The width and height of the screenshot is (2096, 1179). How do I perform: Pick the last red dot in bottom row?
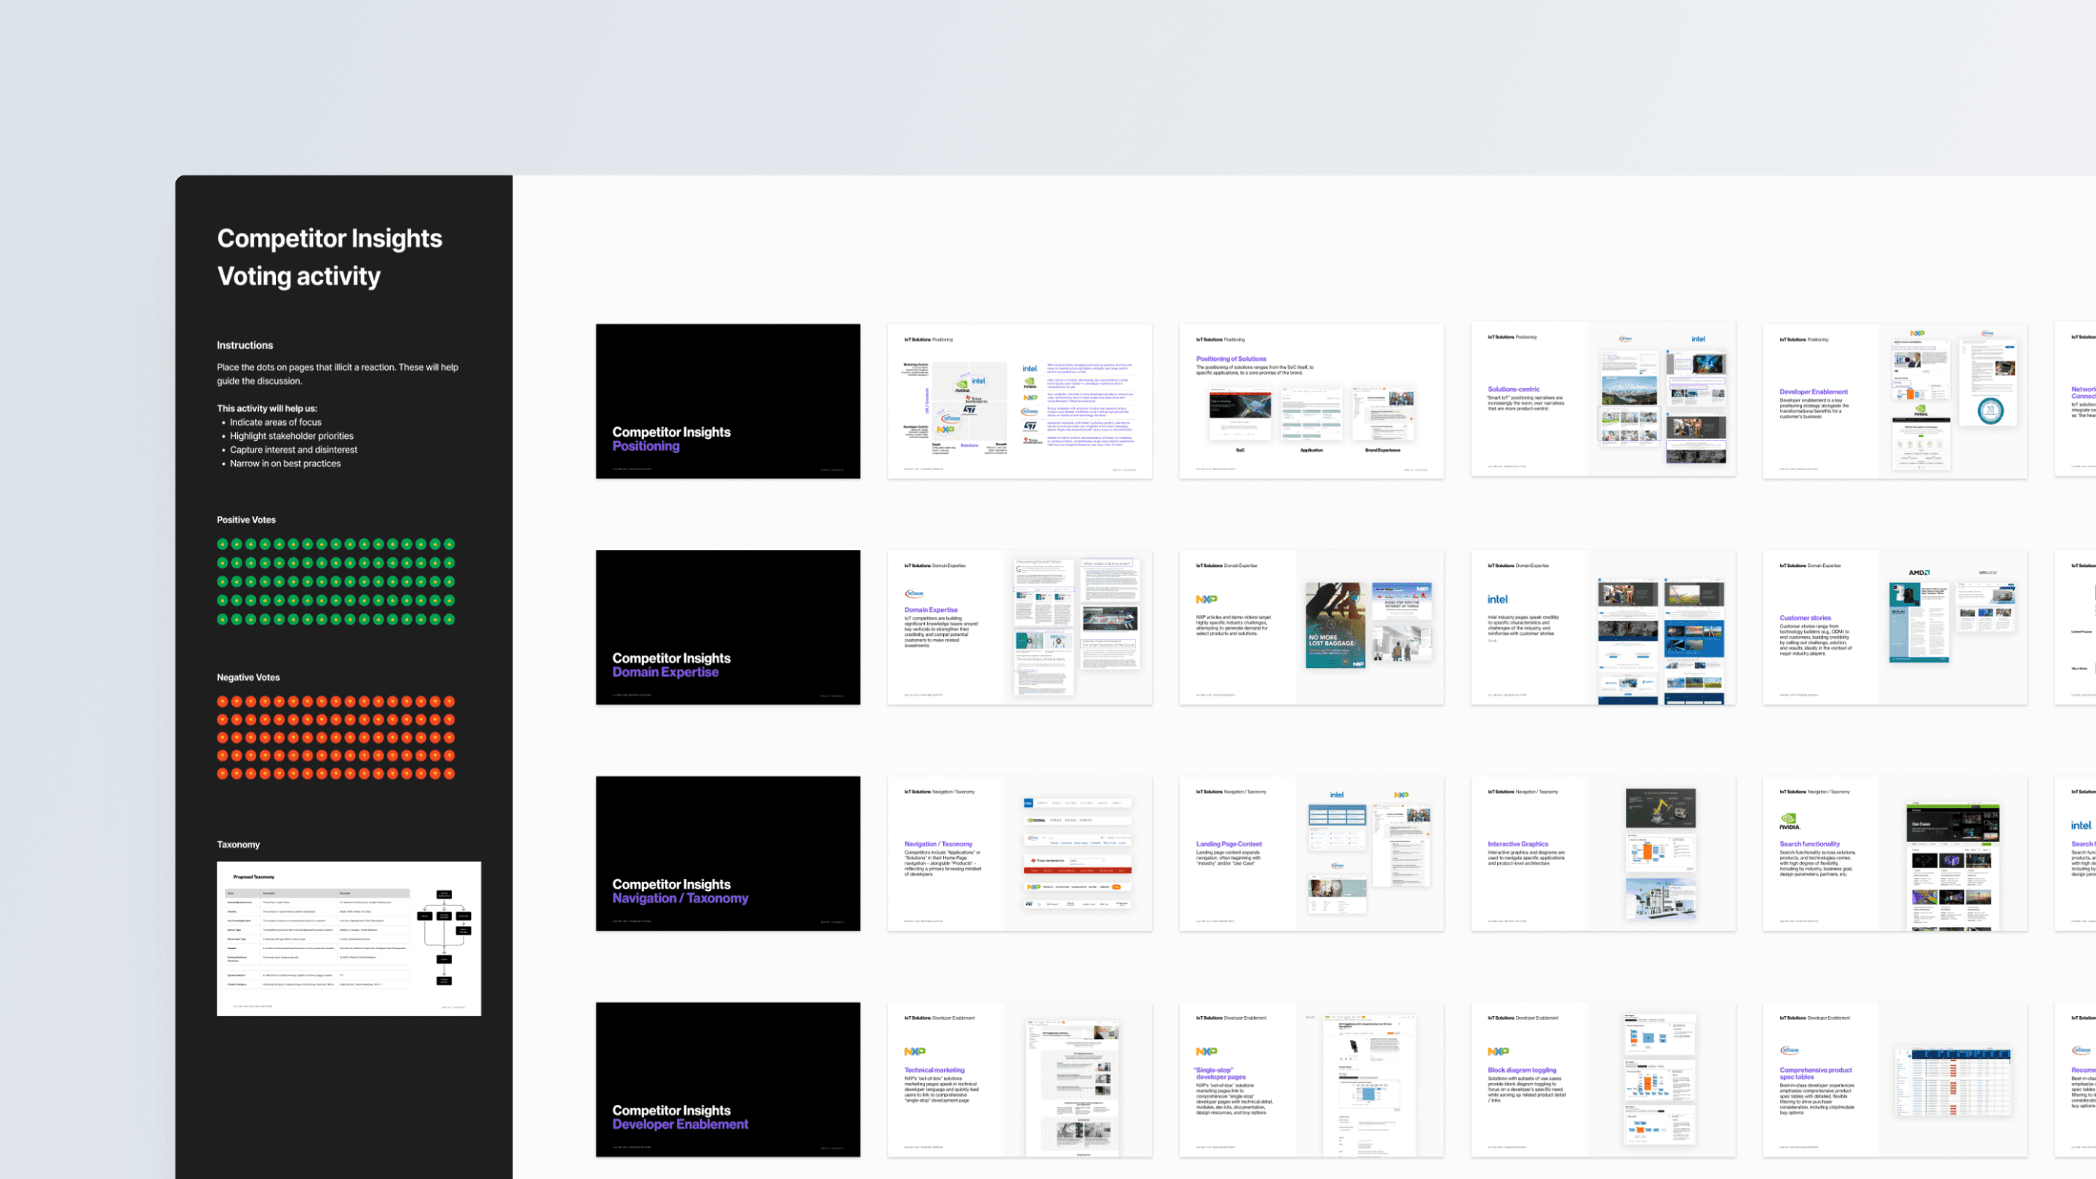[449, 774]
